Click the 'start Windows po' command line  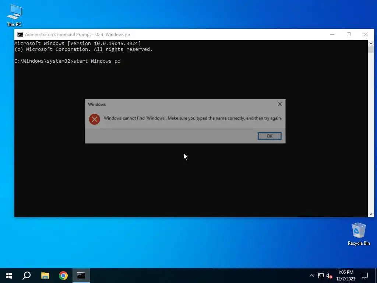(67, 61)
